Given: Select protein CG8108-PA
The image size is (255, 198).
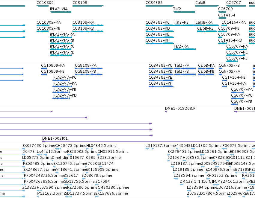Looking at the screenshot, I should point(89,68).
